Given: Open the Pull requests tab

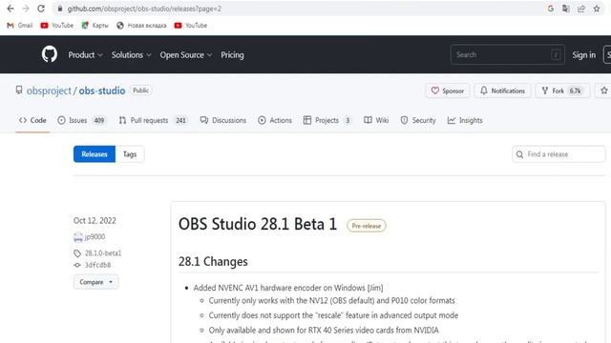Looking at the screenshot, I should (154, 120).
